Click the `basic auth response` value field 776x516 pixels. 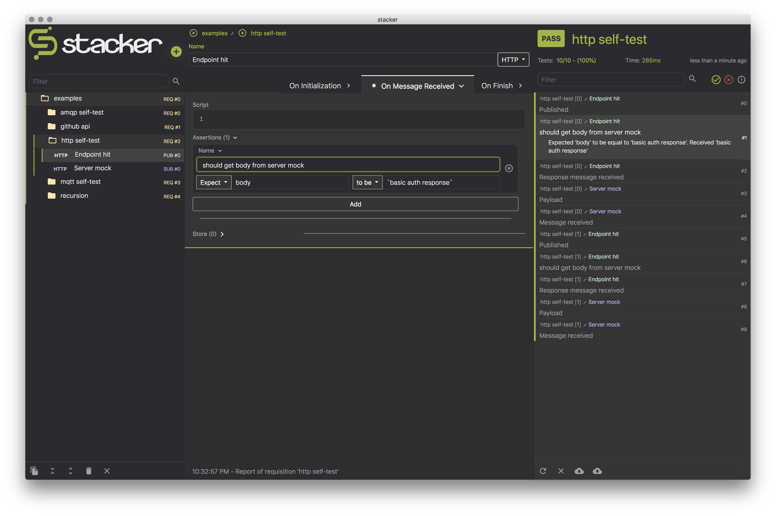[441, 182]
